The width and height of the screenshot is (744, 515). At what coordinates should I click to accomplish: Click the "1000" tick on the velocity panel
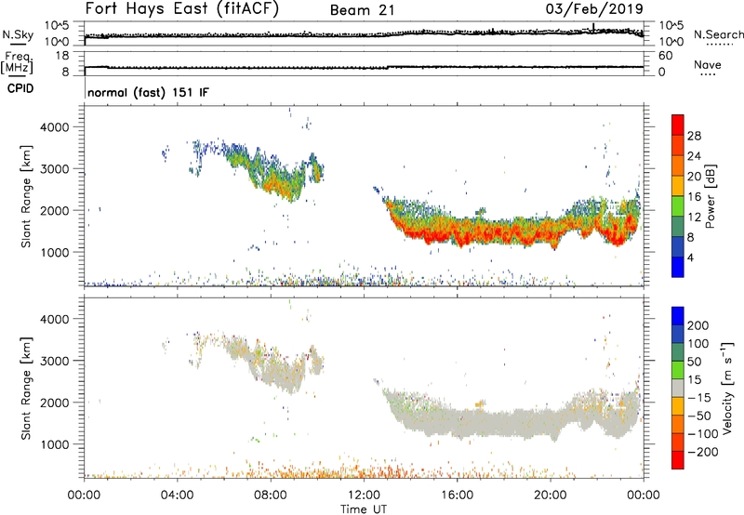pos(54,444)
